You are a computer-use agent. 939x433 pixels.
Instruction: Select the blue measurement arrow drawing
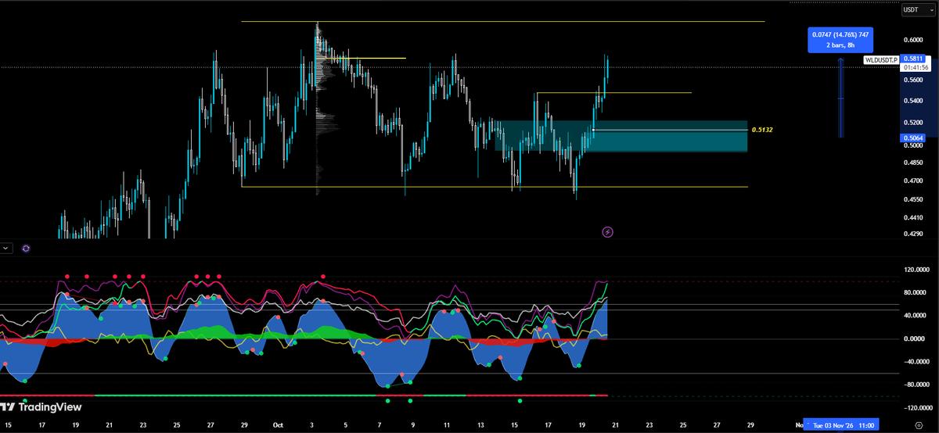pos(841,98)
